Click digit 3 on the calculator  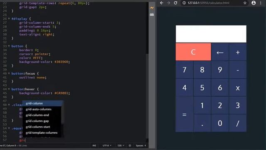(x=238, y=105)
